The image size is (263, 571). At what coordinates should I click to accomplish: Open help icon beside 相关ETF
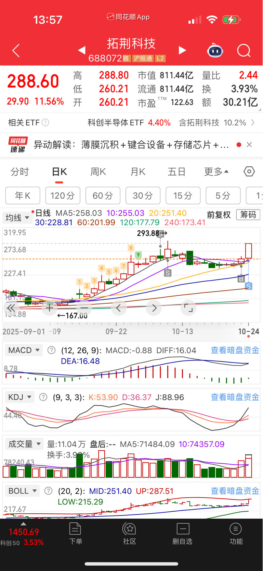[45, 122]
